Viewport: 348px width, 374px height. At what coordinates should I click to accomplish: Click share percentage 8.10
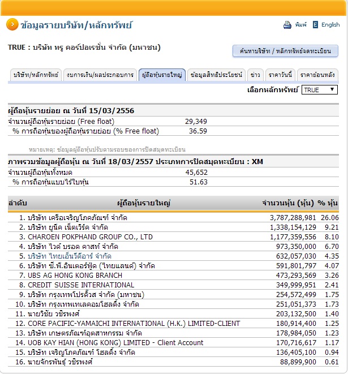[x=332, y=237]
